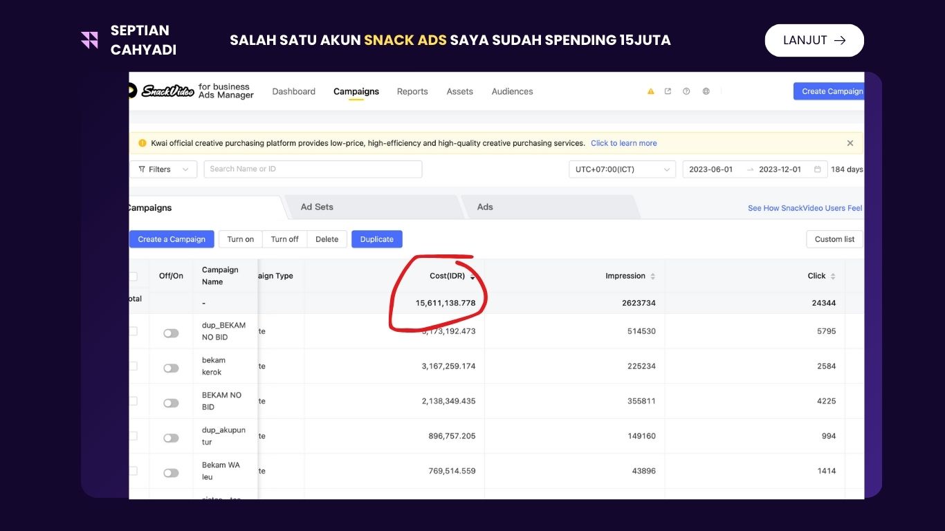Dismiss the yellow Kwai notice banner
The image size is (945, 531).
850,143
